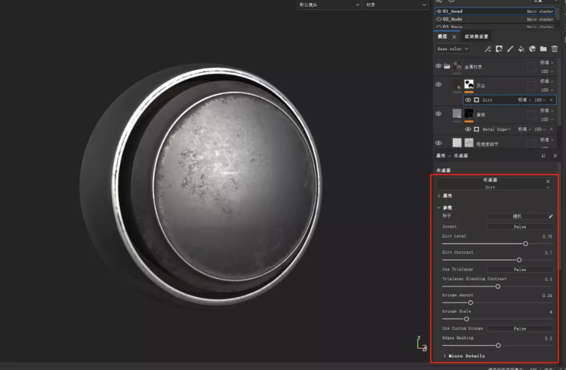Screen dimensions: 566x370
Task: Select the 粗糙度细节 layer checkered thumbnail
Action: 457,143
